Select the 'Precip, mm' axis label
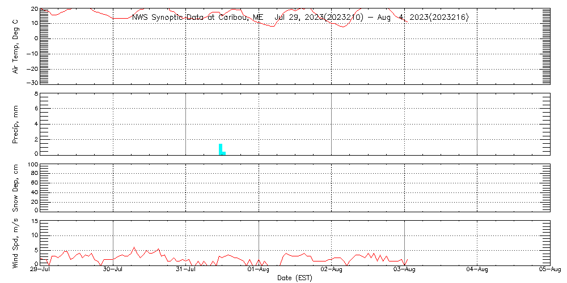567x283 pixels. 15,123
